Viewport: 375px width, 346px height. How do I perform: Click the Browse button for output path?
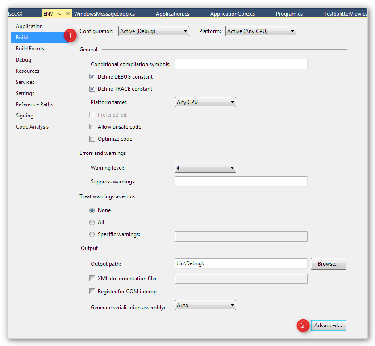point(328,264)
